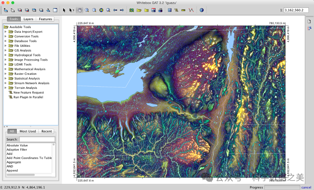Select Adaptive Filter in the tool list
The height and width of the screenshot is (190, 314).
(x=17, y=150)
